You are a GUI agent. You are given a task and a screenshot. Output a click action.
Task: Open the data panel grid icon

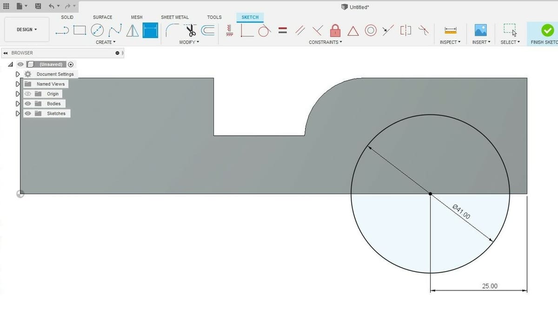pyautogui.click(x=6, y=7)
